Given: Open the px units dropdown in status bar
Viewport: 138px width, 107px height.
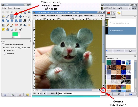Looking at the screenshot, I should (x=43, y=93).
